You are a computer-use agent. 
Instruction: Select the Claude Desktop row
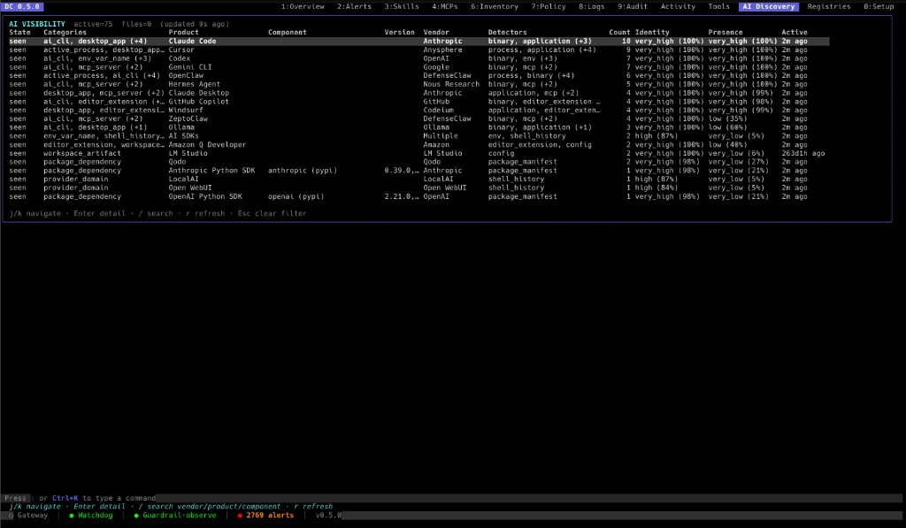tap(418, 93)
